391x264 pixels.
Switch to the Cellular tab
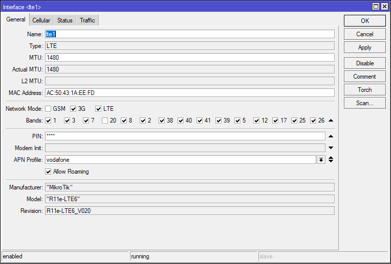41,20
